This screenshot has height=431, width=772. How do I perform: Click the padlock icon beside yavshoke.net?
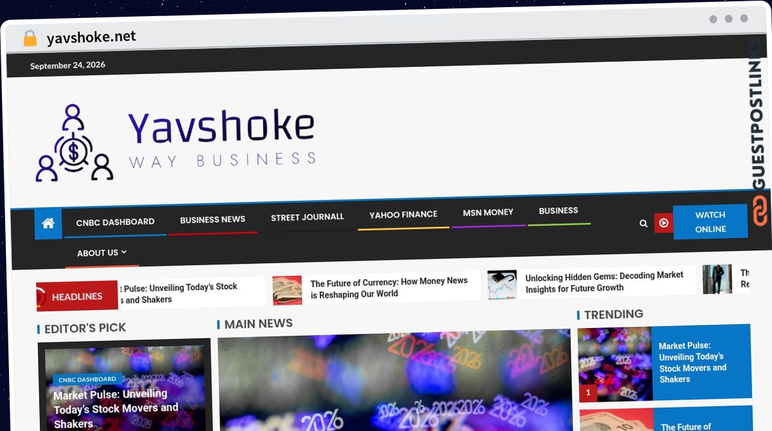(x=30, y=39)
